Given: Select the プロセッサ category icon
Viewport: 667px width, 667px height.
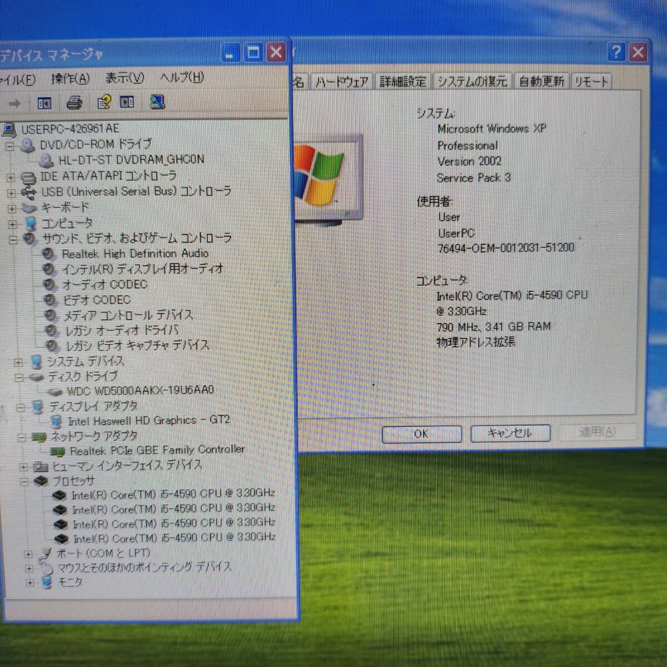Looking at the screenshot, I should (x=41, y=481).
